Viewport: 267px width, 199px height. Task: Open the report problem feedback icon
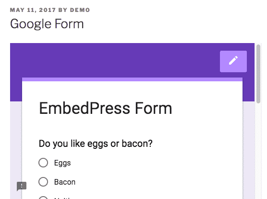22,186
